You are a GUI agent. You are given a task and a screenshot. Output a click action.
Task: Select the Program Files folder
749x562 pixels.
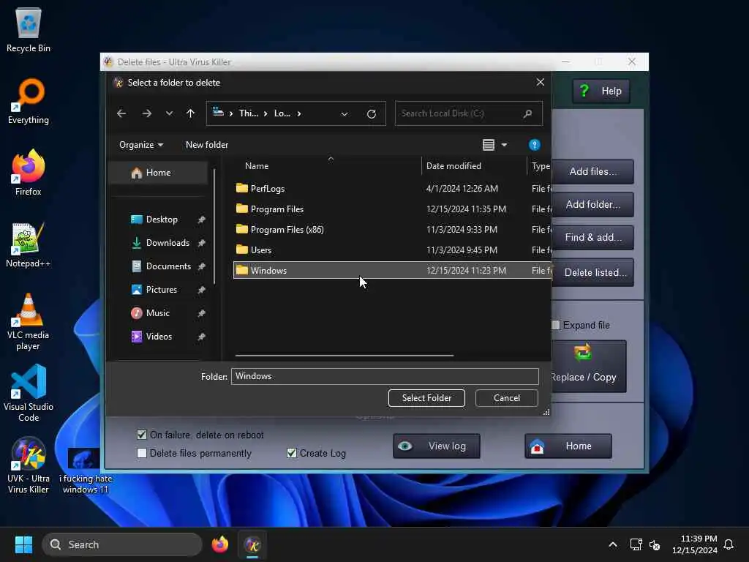click(x=392, y=209)
